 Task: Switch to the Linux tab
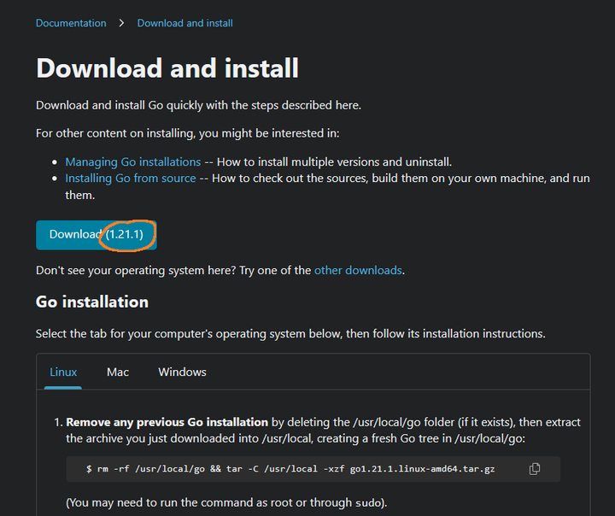coord(63,372)
